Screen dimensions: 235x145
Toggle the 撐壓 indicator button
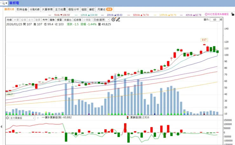coord(59,20)
